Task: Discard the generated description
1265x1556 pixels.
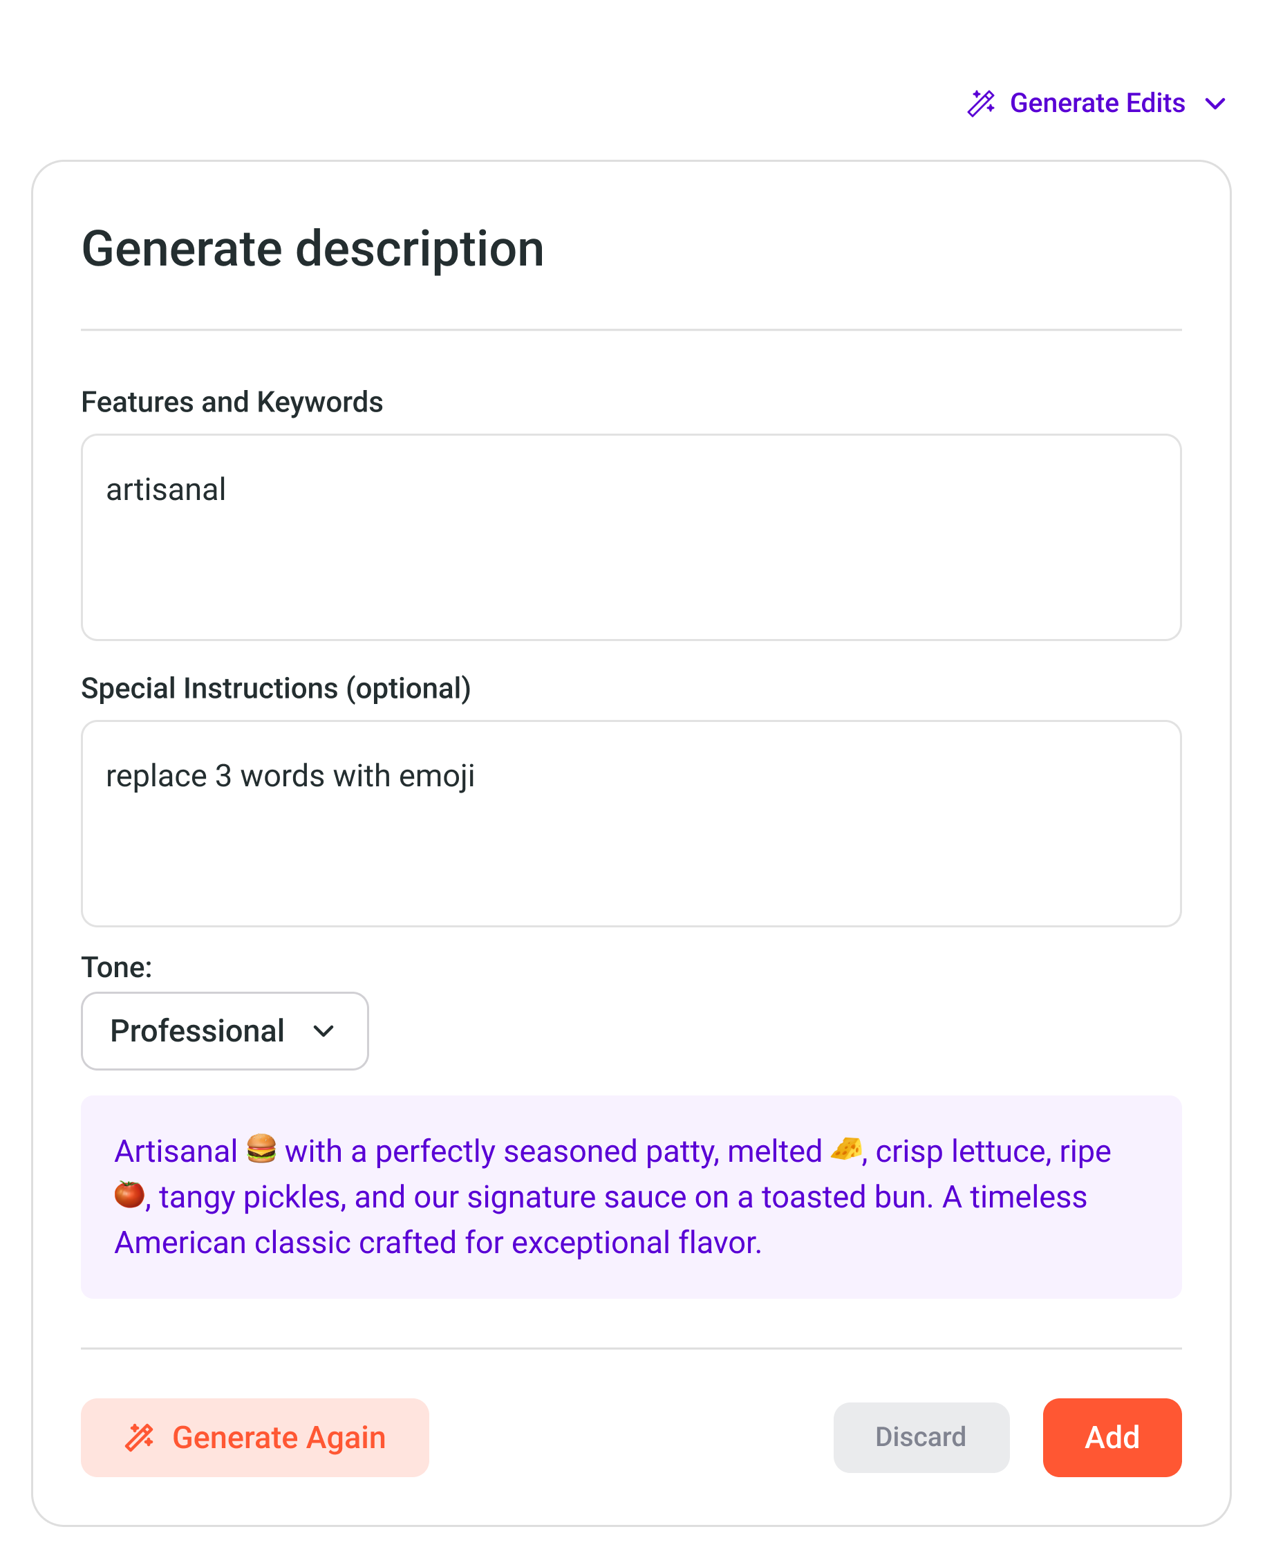Action: click(921, 1437)
